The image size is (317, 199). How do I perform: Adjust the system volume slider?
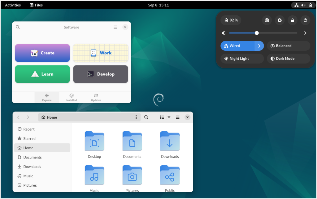[x=257, y=33]
